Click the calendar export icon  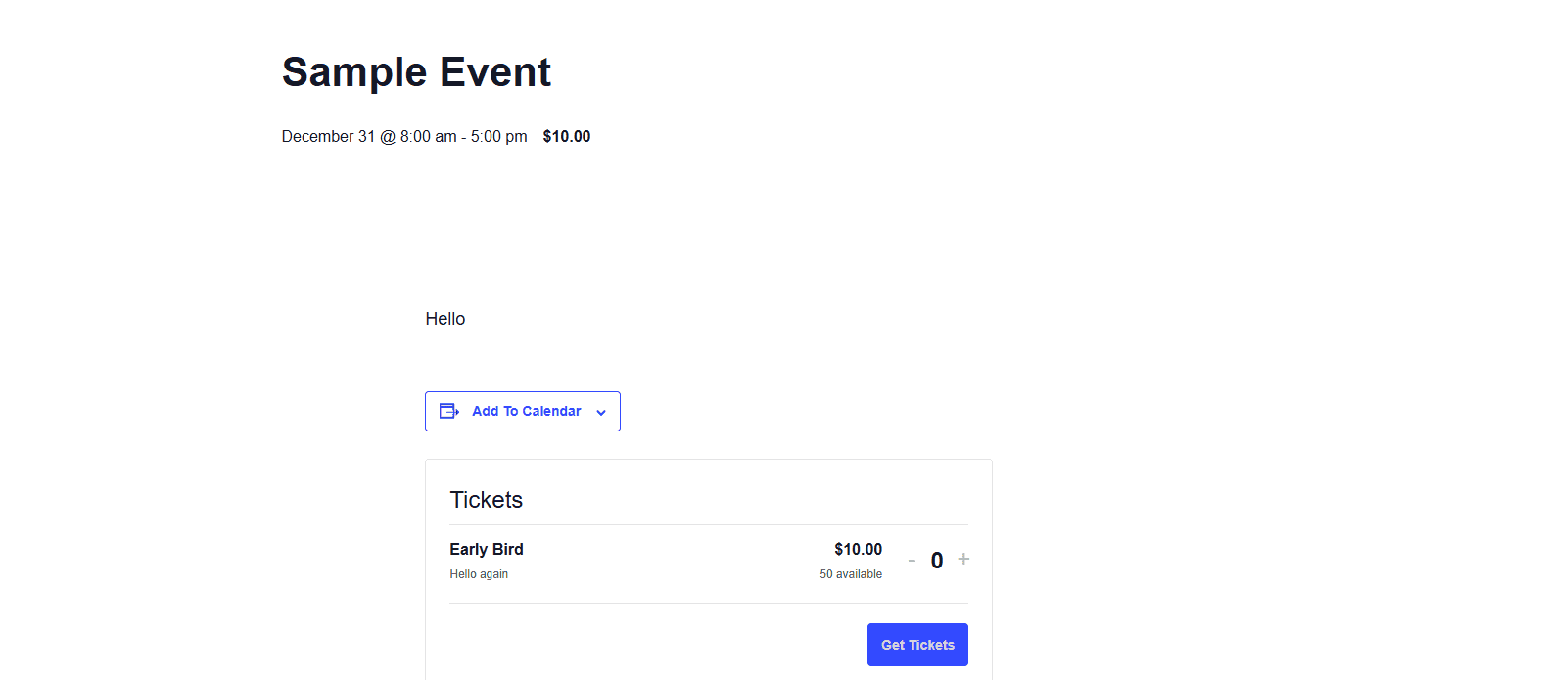pyautogui.click(x=449, y=411)
